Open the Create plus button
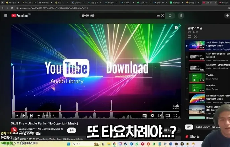 227,15
